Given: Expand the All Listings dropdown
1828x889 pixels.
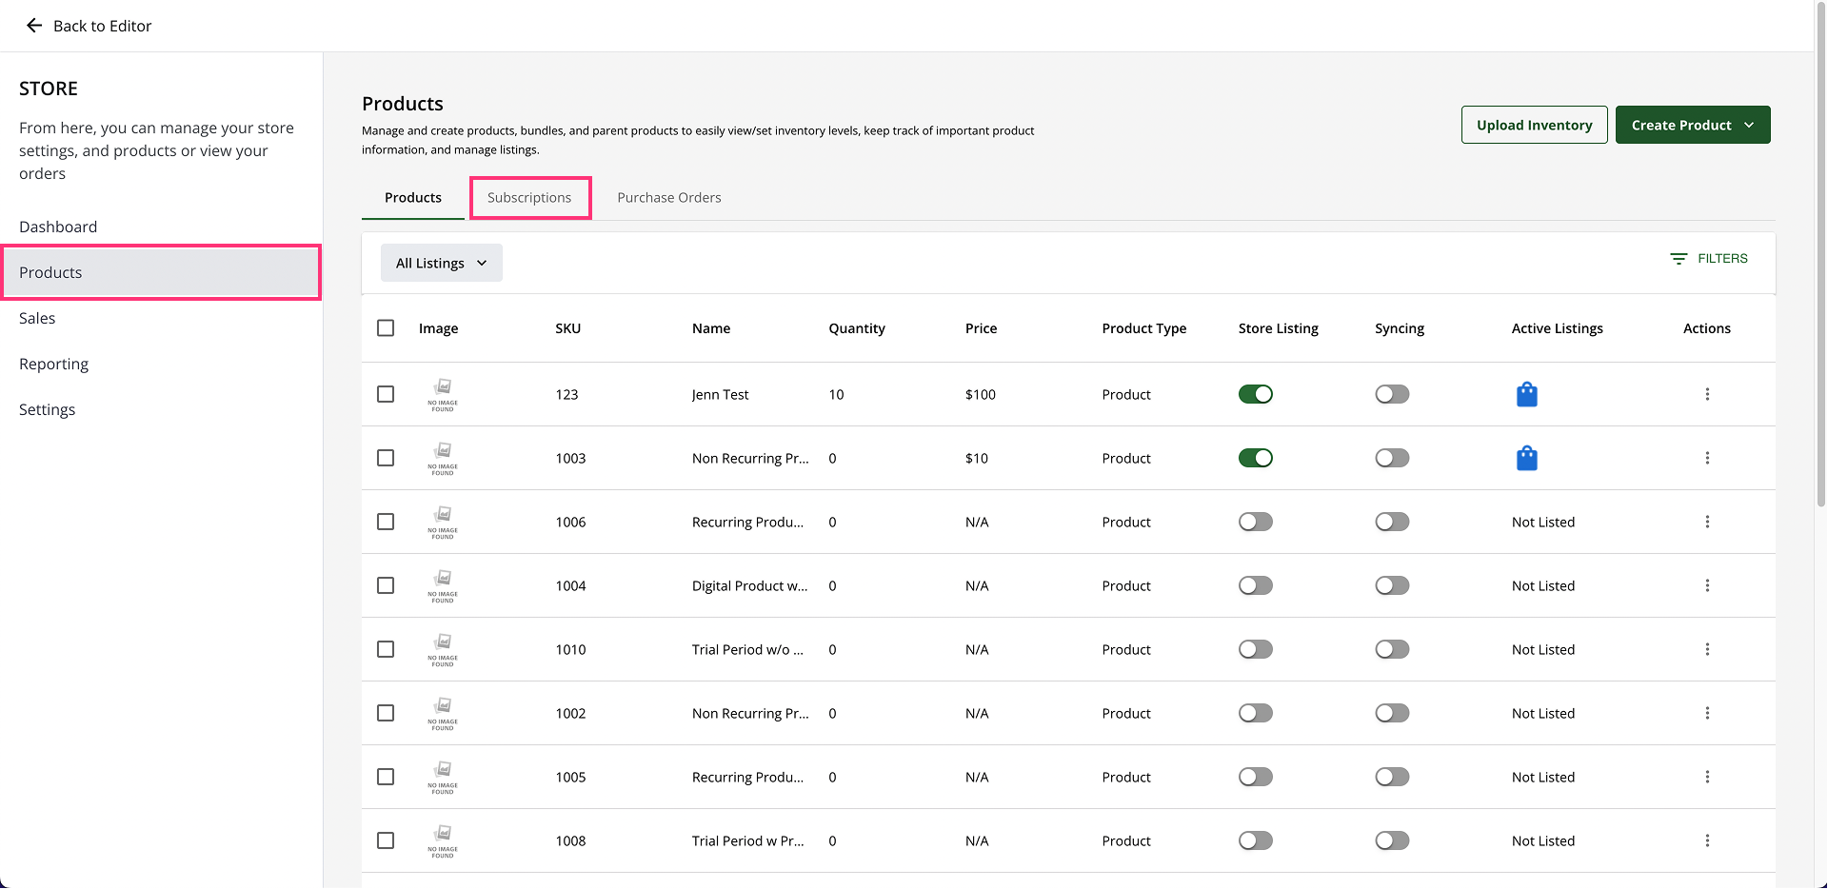Looking at the screenshot, I should [441, 263].
